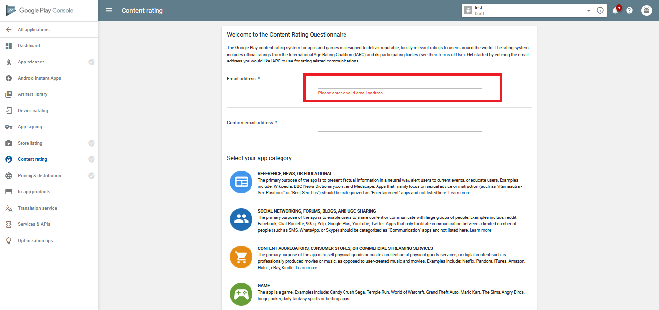Open the hamburger navigation menu
Screen dimensions: 659x310
tap(109, 10)
